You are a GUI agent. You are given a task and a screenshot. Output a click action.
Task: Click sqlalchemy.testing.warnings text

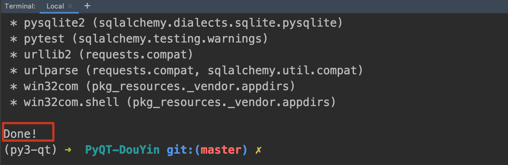(170, 39)
